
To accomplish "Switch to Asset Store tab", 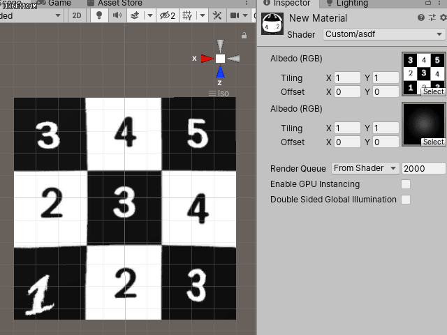I will (115, 3).
